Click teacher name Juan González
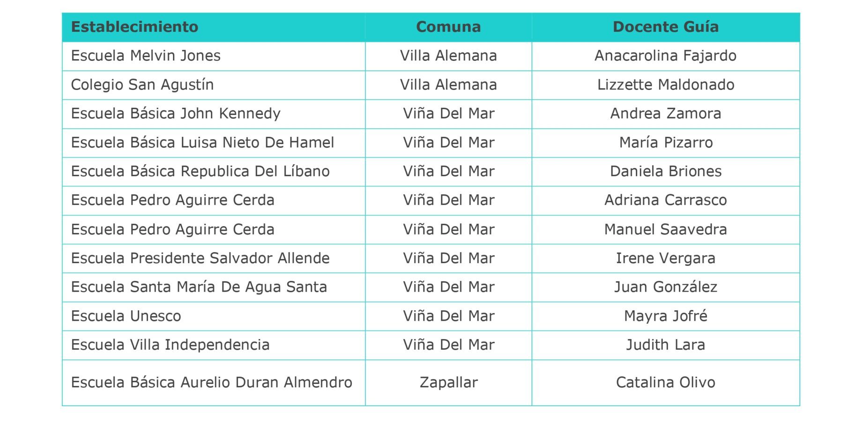Image resolution: width=848 pixels, height=430 pixels. [665, 287]
